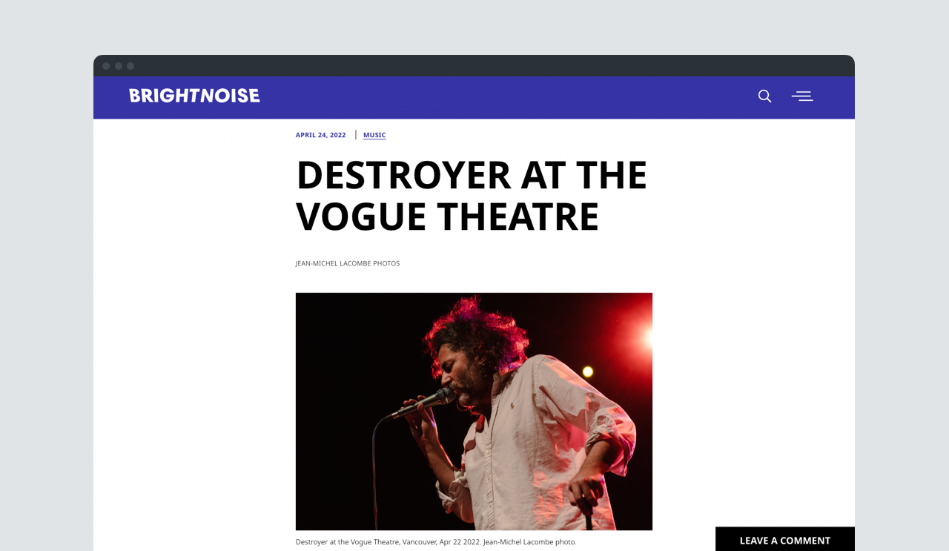Open the hamburger menu icon

[x=802, y=96]
